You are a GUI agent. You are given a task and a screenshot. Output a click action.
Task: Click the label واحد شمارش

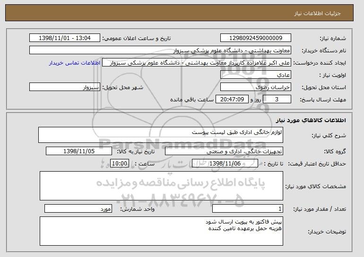(x=137, y=209)
